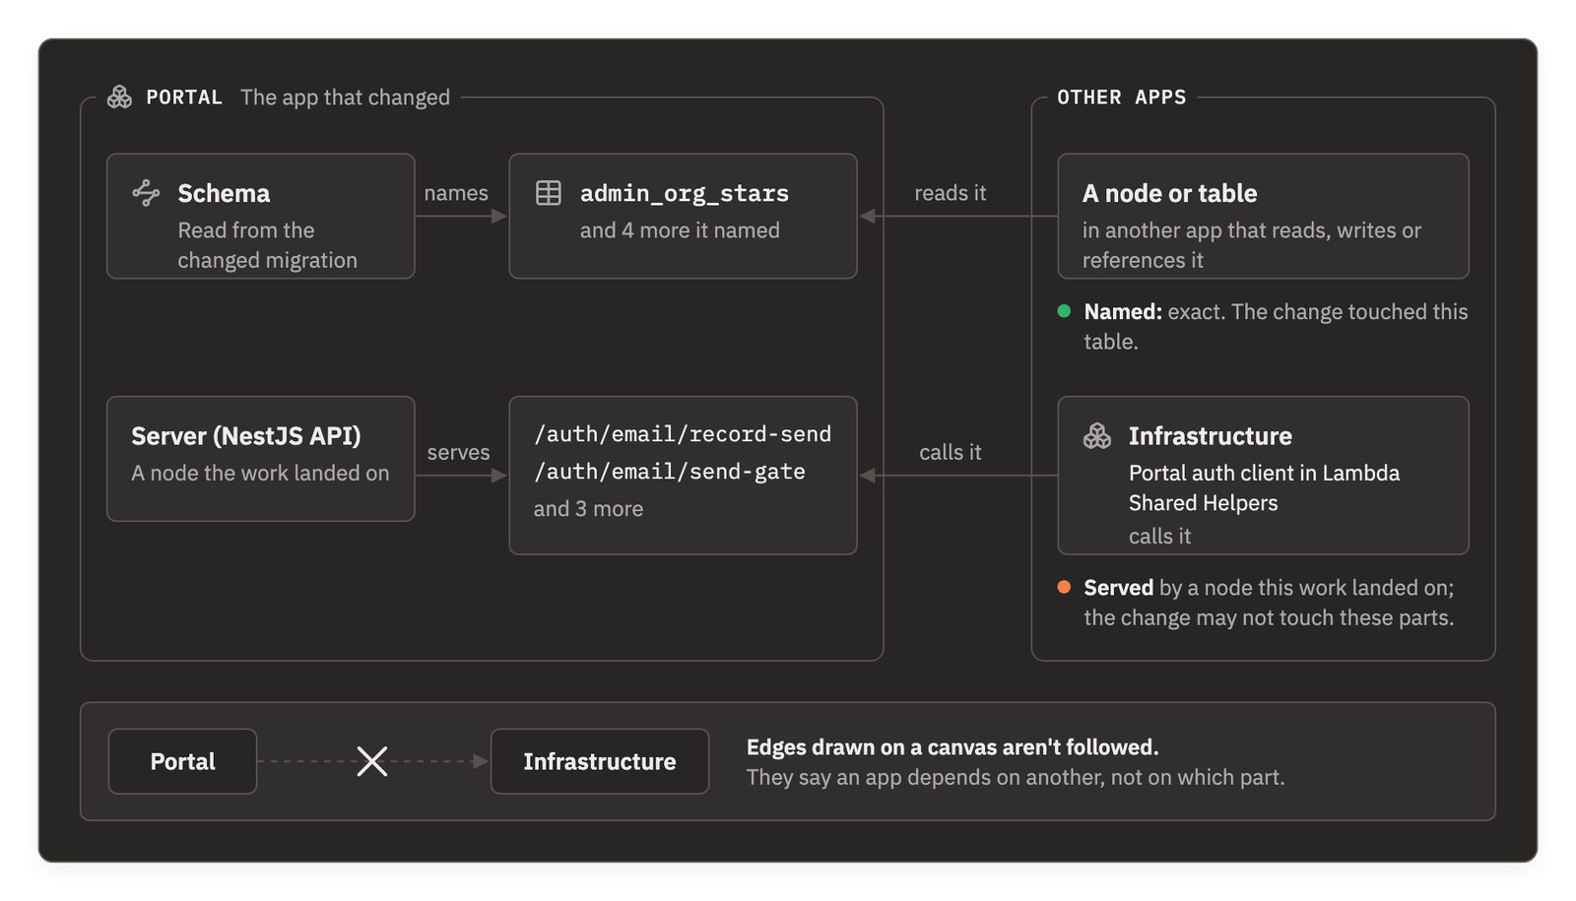Click the 'OTHER APPS' group heading
Screen dimensions: 1576x901
(1121, 97)
